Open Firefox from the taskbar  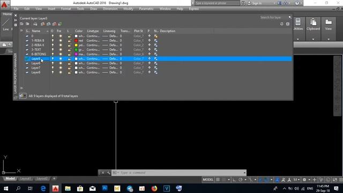click(154, 188)
